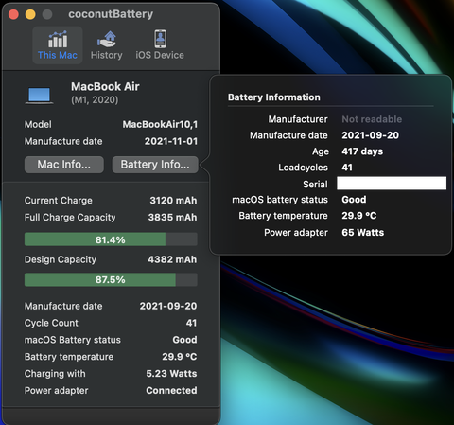Open the History hand-and-house icon
Image resolution: width=454 pixels, height=425 pixels.
tap(107, 39)
